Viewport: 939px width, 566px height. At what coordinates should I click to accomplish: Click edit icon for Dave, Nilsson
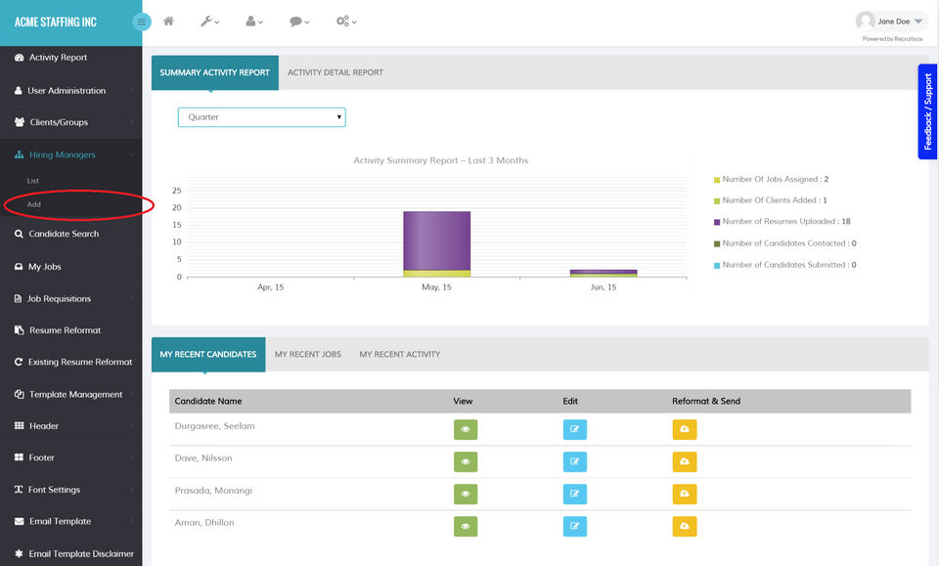tap(574, 462)
